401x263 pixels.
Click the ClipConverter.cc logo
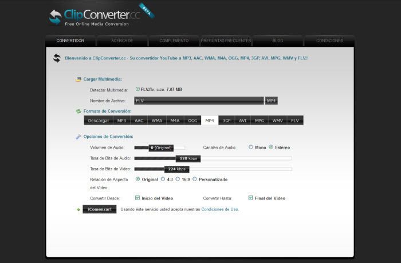pyautogui.click(x=101, y=15)
